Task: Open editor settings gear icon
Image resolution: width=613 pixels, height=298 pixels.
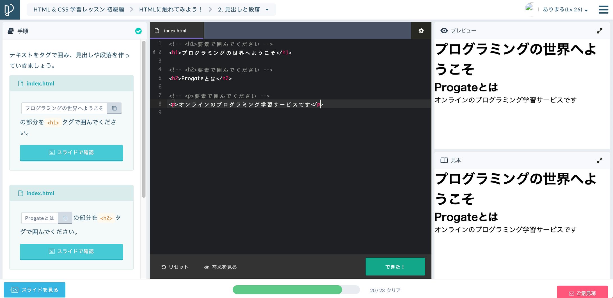Action: coord(421,31)
